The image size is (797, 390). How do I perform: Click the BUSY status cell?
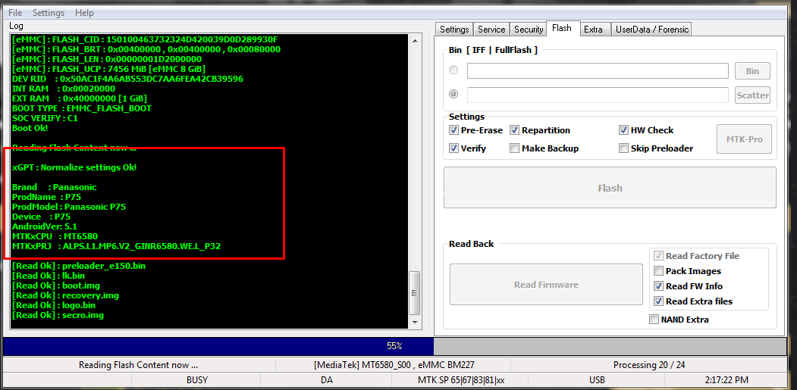(196, 380)
